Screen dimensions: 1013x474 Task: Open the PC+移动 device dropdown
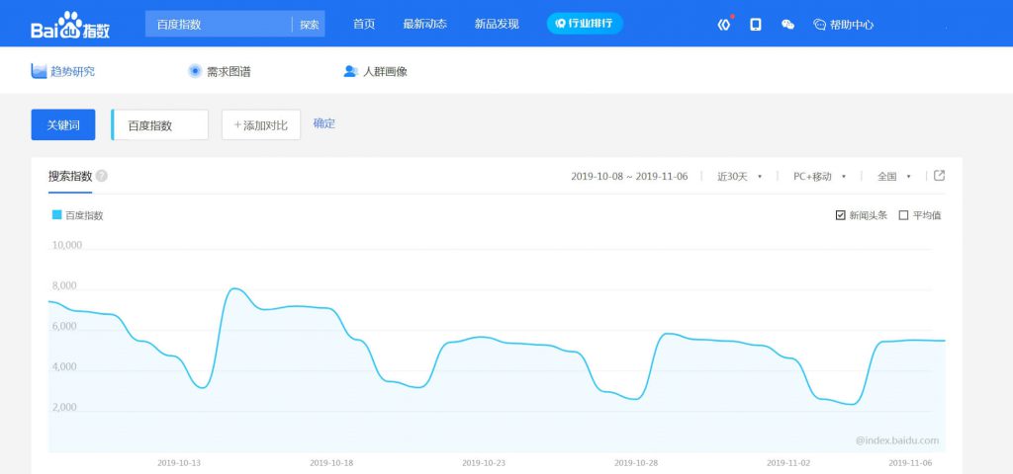tap(819, 177)
